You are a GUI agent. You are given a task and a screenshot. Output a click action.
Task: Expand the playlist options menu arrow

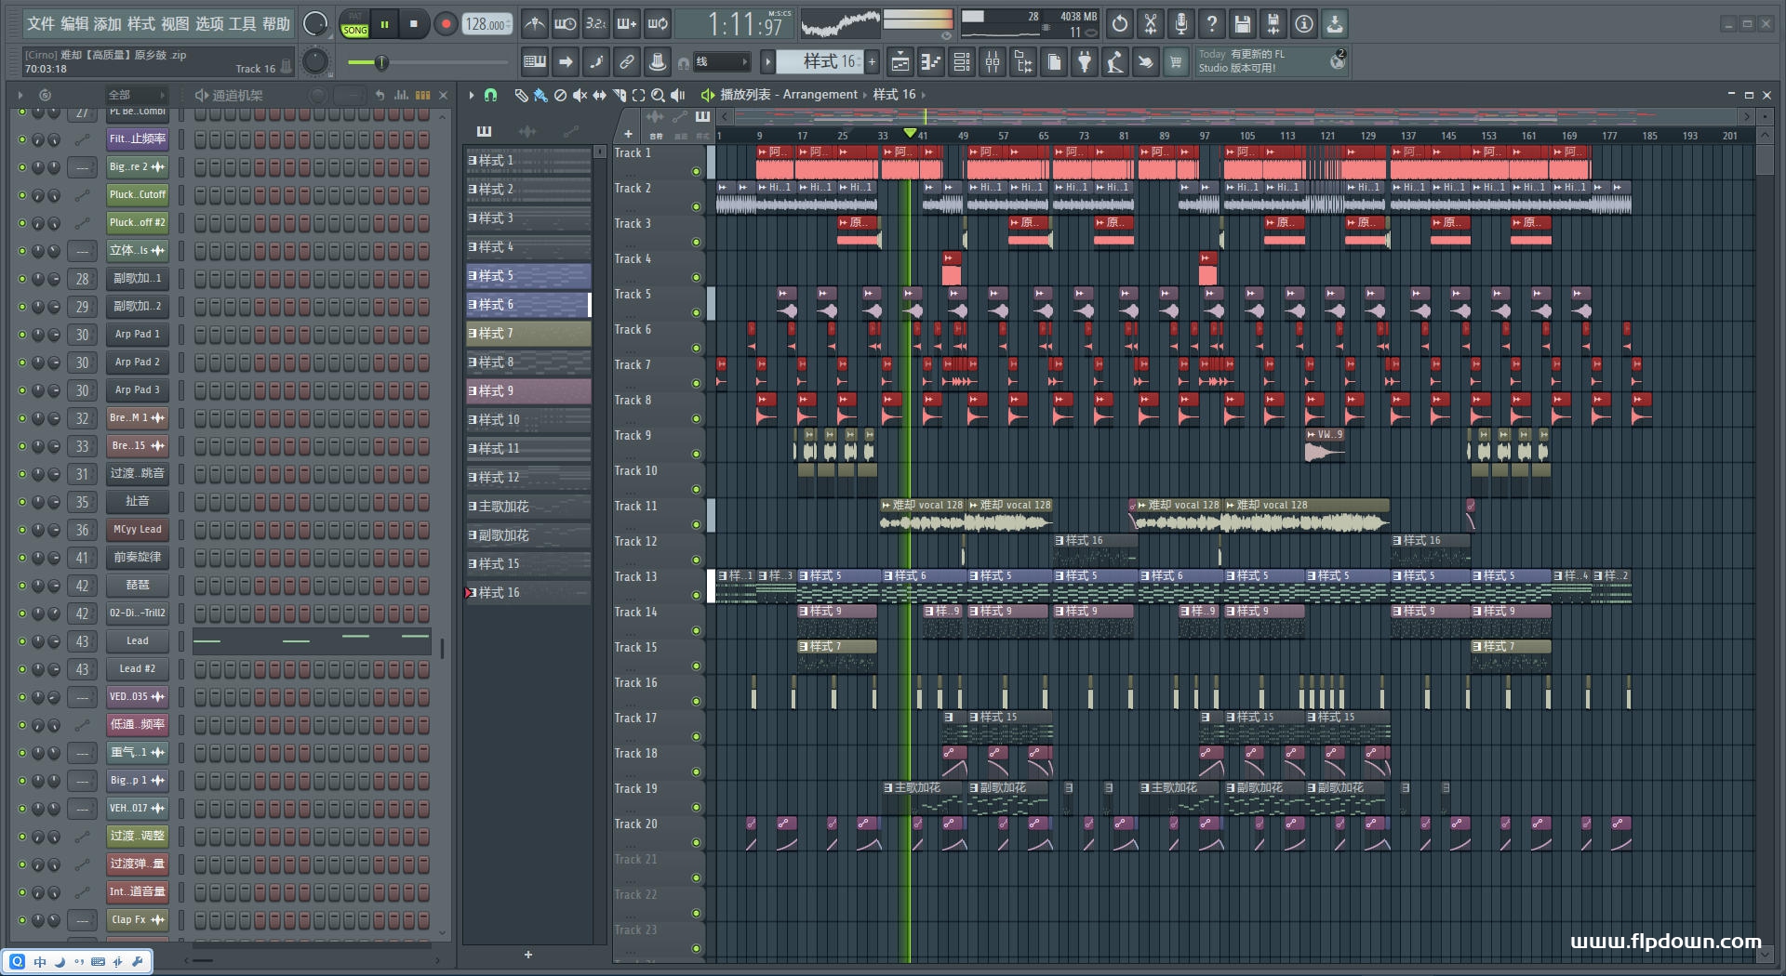tap(472, 95)
